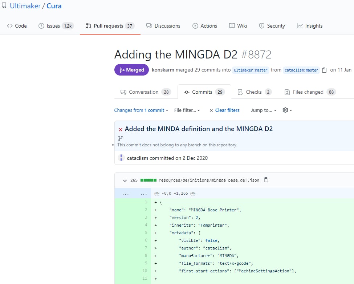The image size is (354, 284).
Task: Click diff line number 1
Action: tap(146, 202)
